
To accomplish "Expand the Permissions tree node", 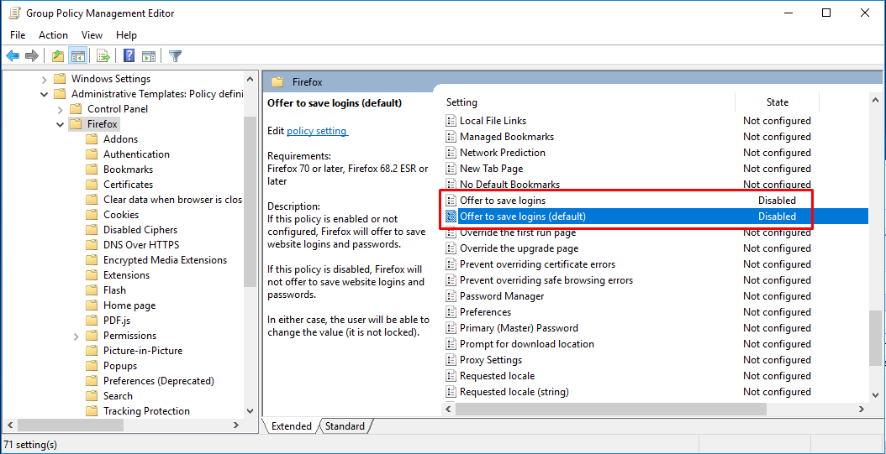I will 76,337.
